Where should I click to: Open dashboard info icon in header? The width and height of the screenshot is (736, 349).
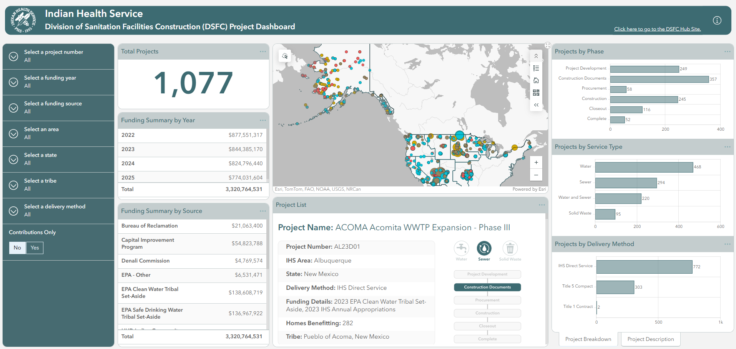[717, 20]
